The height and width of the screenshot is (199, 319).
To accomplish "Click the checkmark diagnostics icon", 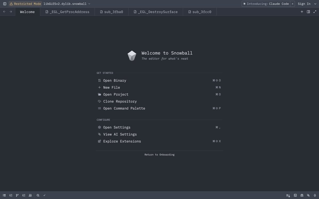I will 44,195.
